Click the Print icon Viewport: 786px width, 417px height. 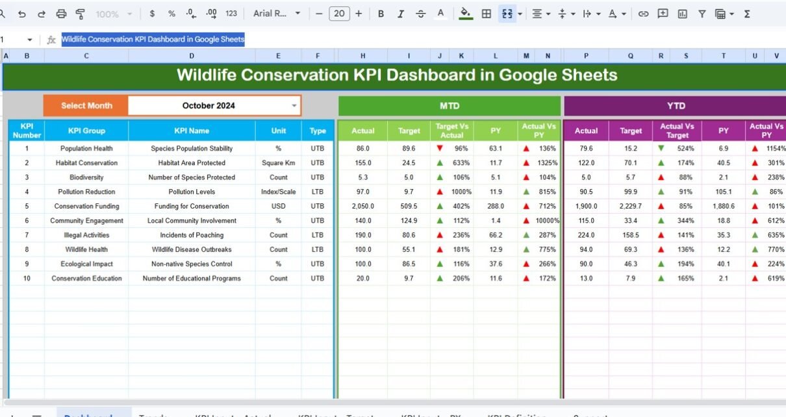[x=61, y=14]
